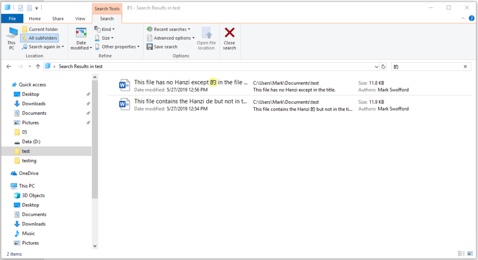478x260 pixels.
Task: Select Downloads under Quick access
Action: pyautogui.click(x=34, y=104)
